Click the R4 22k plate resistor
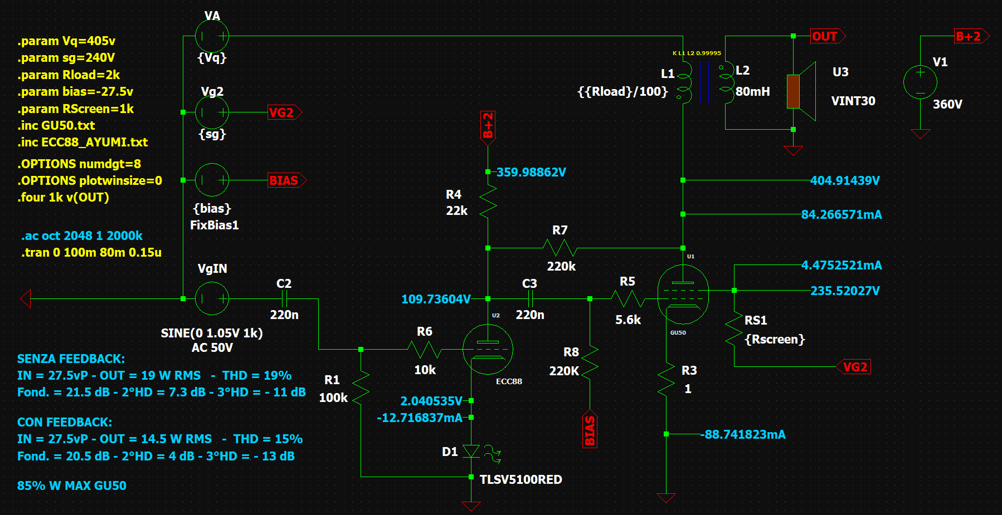The height and width of the screenshot is (515, 1002). (488, 202)
